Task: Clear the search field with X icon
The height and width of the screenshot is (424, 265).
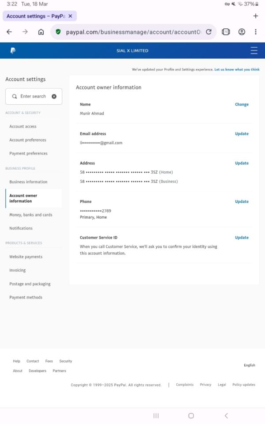Action: 54,96
